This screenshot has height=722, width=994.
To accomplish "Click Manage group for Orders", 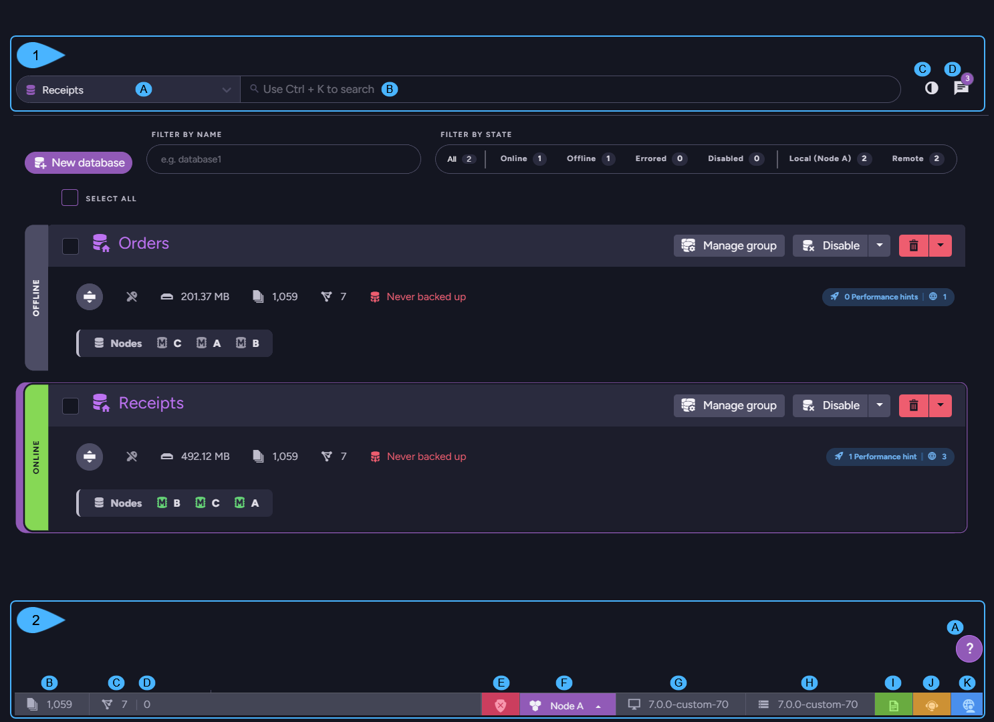I will point(729,245).
